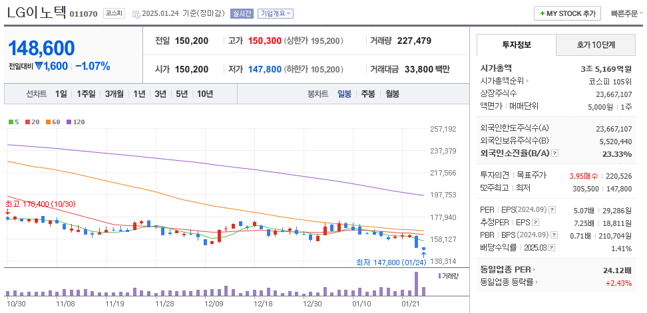Click the green 5-day moving average legend swatch
The image size is (647, 313).
[x=10, y=122]
